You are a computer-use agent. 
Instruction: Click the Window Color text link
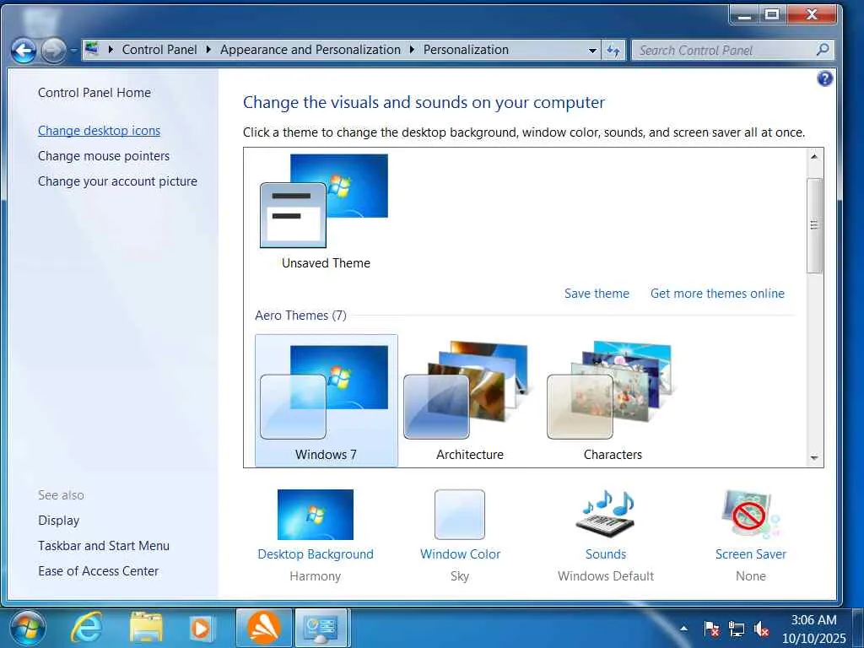tap(460, 554)
